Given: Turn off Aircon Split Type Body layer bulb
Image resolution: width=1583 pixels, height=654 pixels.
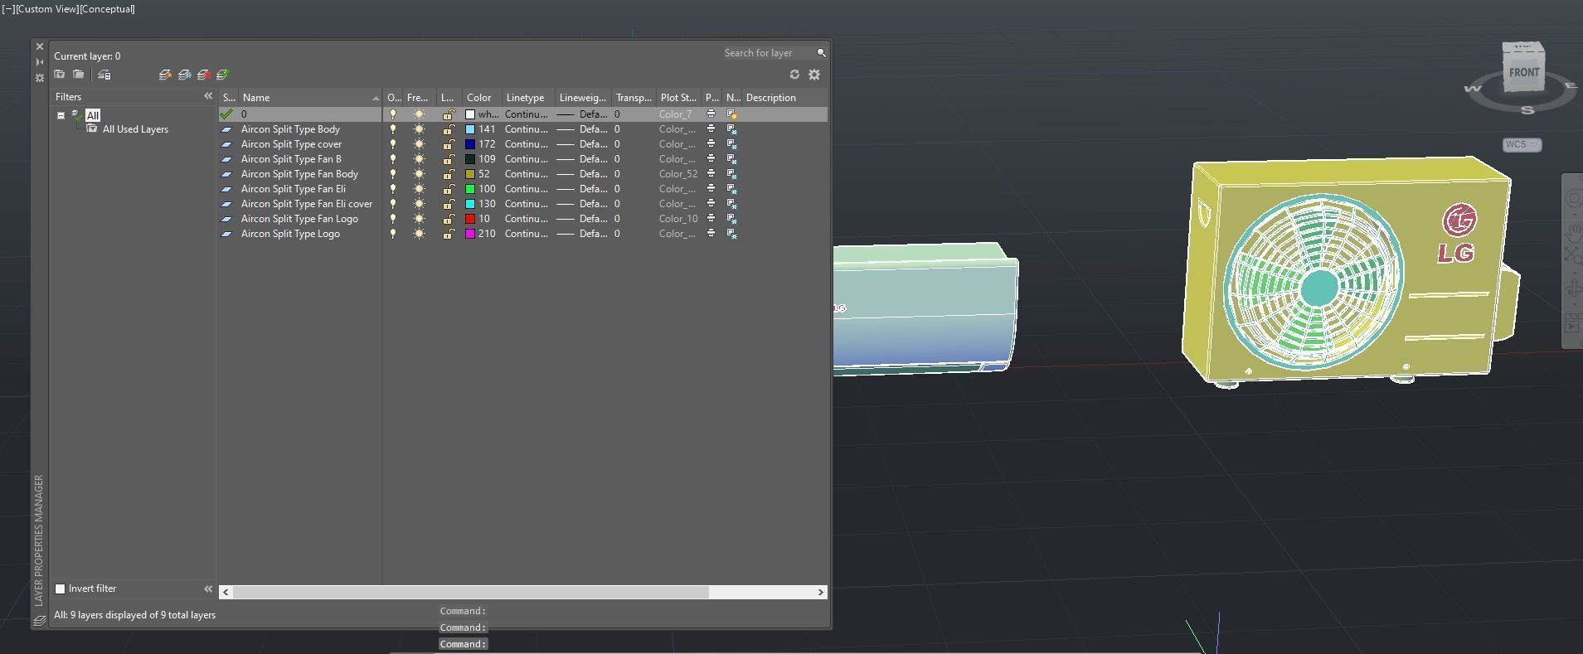Looking at the screenshot, I should pos(393,129).
